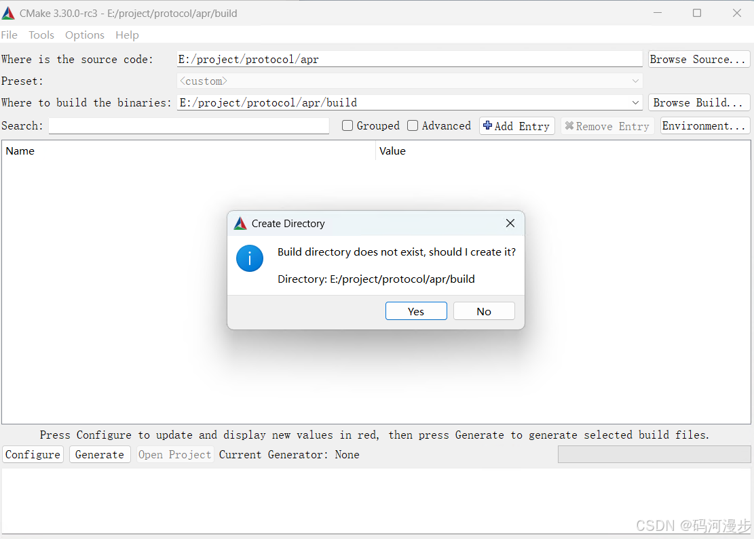The width and height of the screenshot is (754, 539).
Task: Click 'Press Configure to update' hint text
Action: click(x=374, y=435)
